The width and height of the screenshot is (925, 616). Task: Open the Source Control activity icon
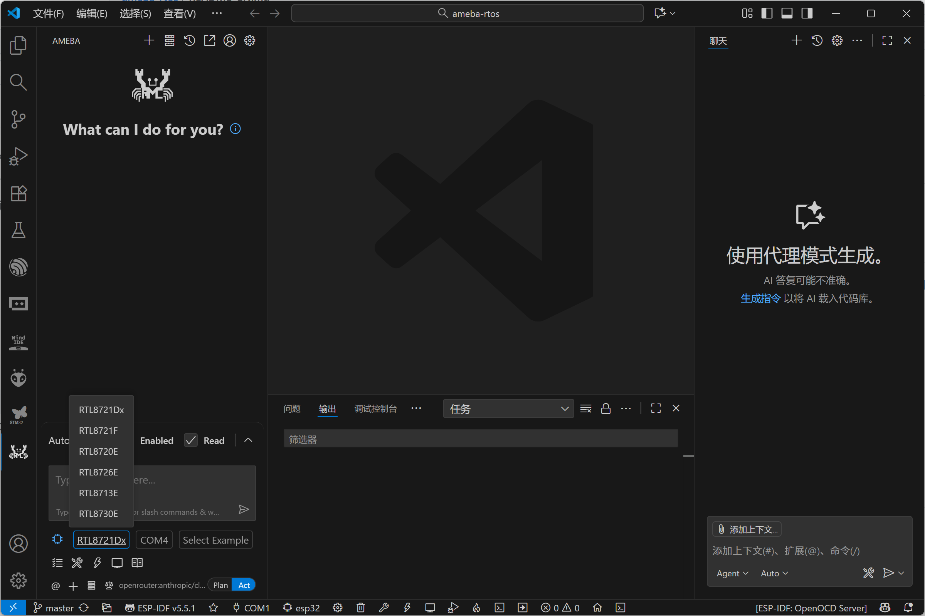18,119
